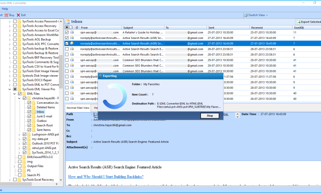Select the Search Root tree folder
This screenshot has height=193, width=321.
point(44,125)
